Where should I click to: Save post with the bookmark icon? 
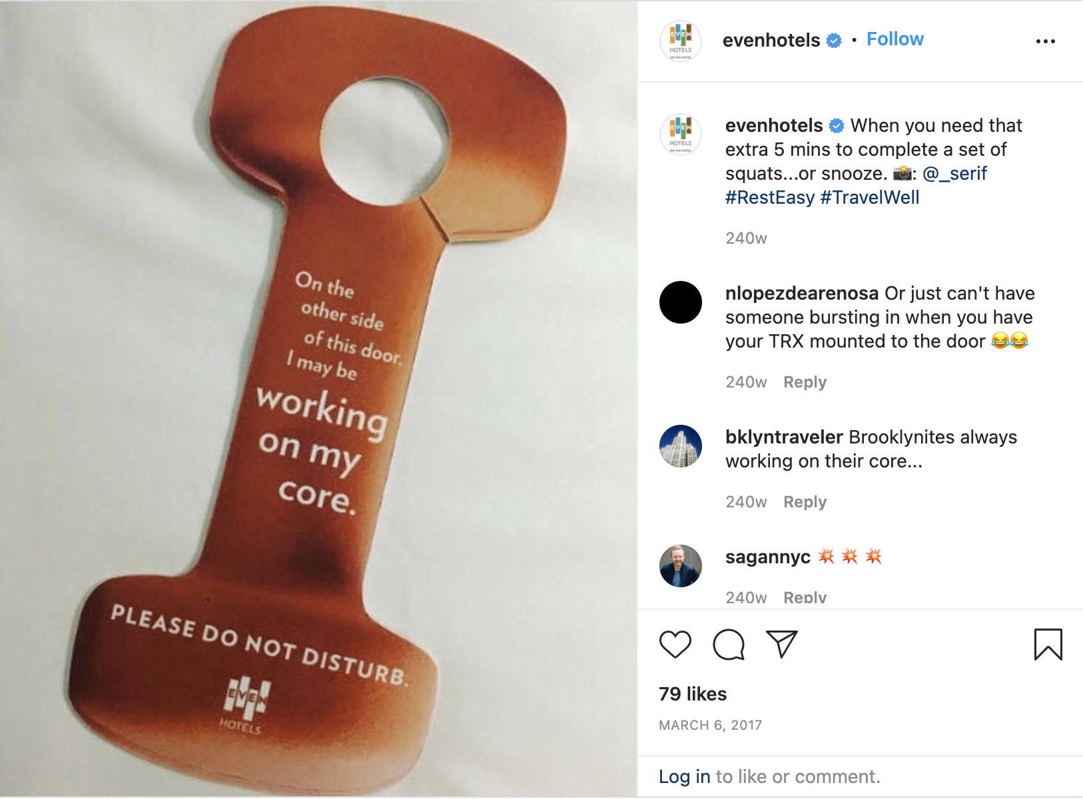tap(1048, 645)
